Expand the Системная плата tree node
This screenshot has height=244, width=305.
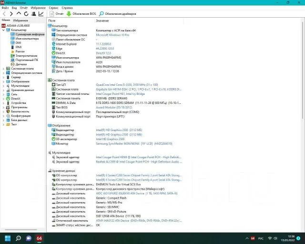3,69
